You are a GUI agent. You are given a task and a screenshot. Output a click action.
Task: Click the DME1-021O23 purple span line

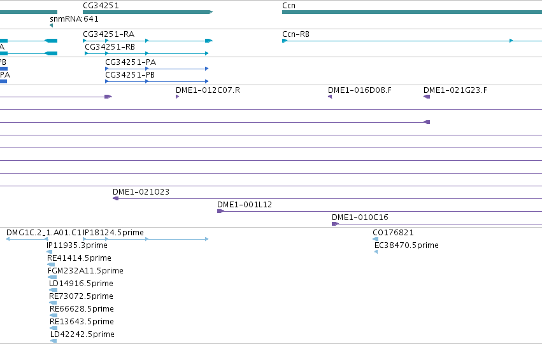coord(327,198)
